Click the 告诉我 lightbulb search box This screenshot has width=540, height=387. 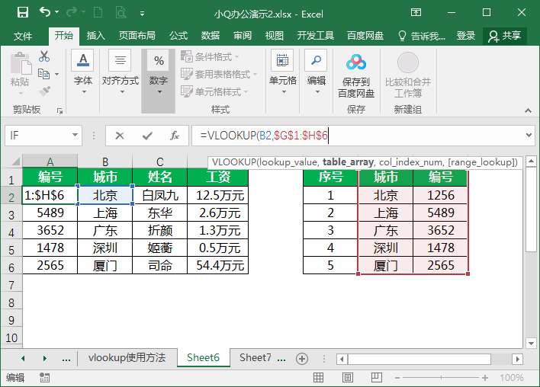click(422, 36)
